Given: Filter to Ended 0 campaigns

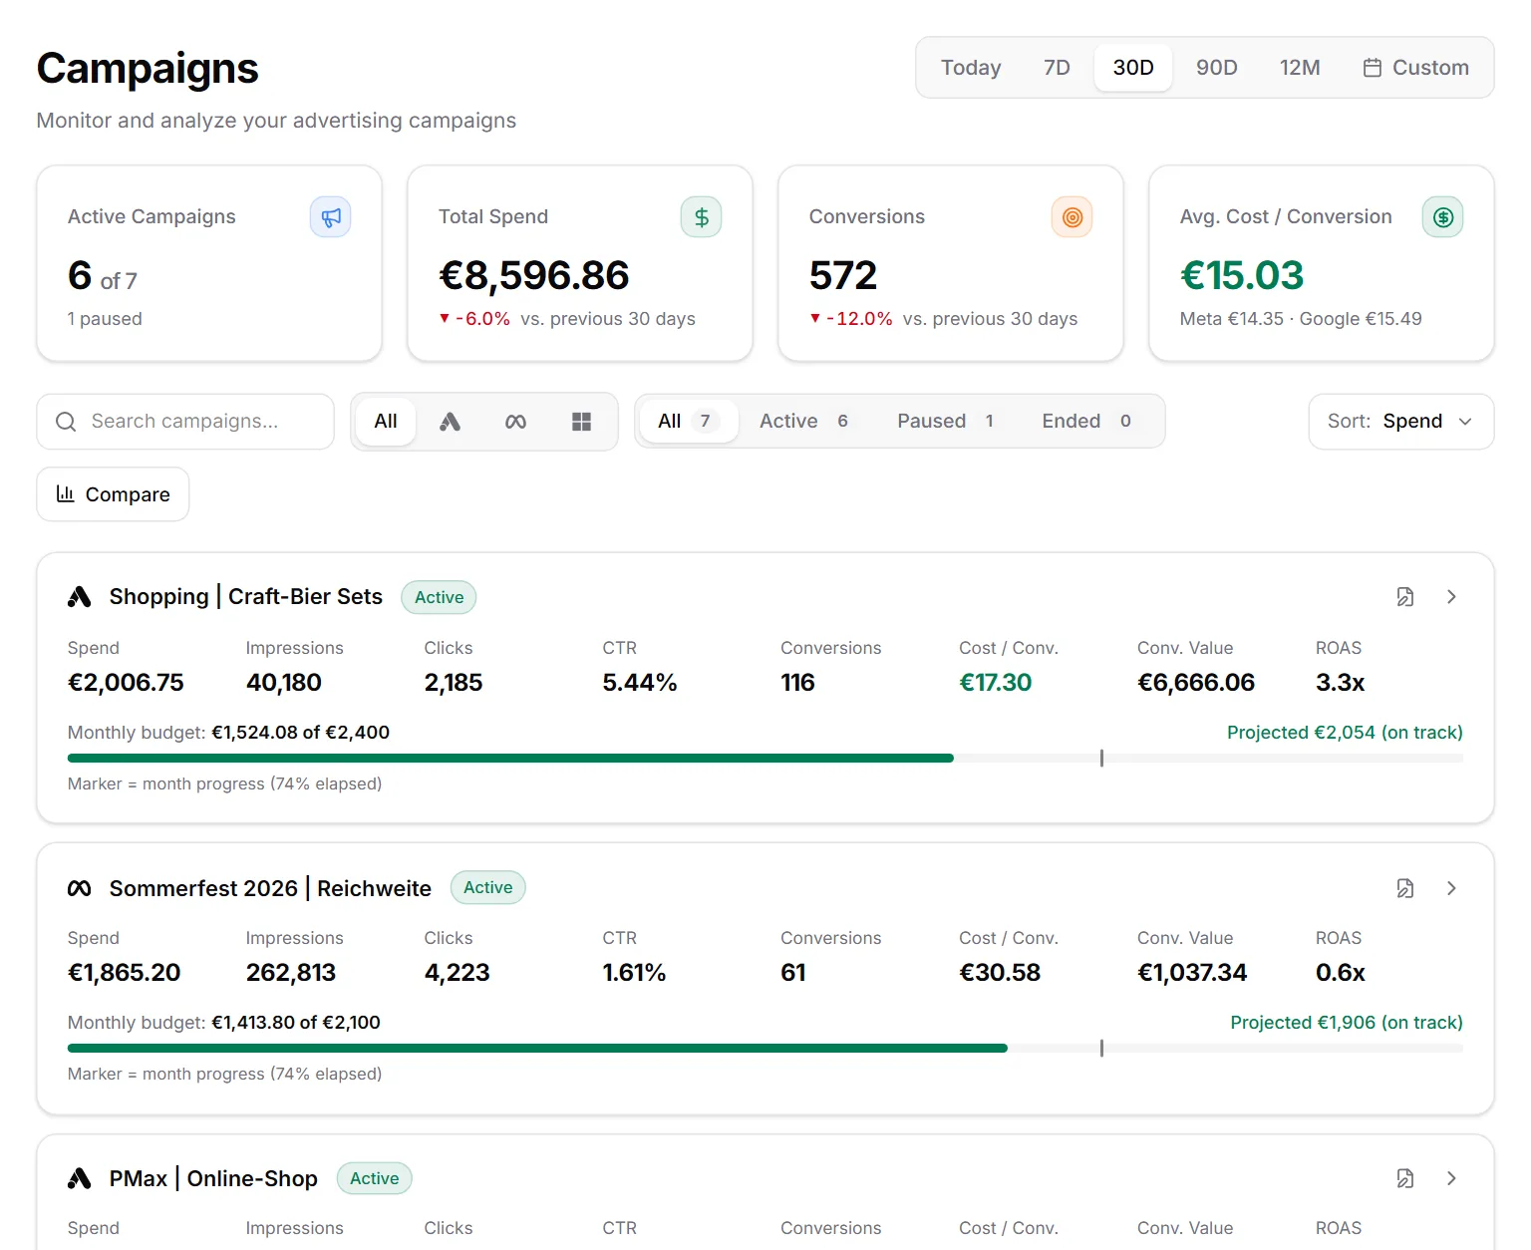Looking at the screenshot, I should point(1087,422).
